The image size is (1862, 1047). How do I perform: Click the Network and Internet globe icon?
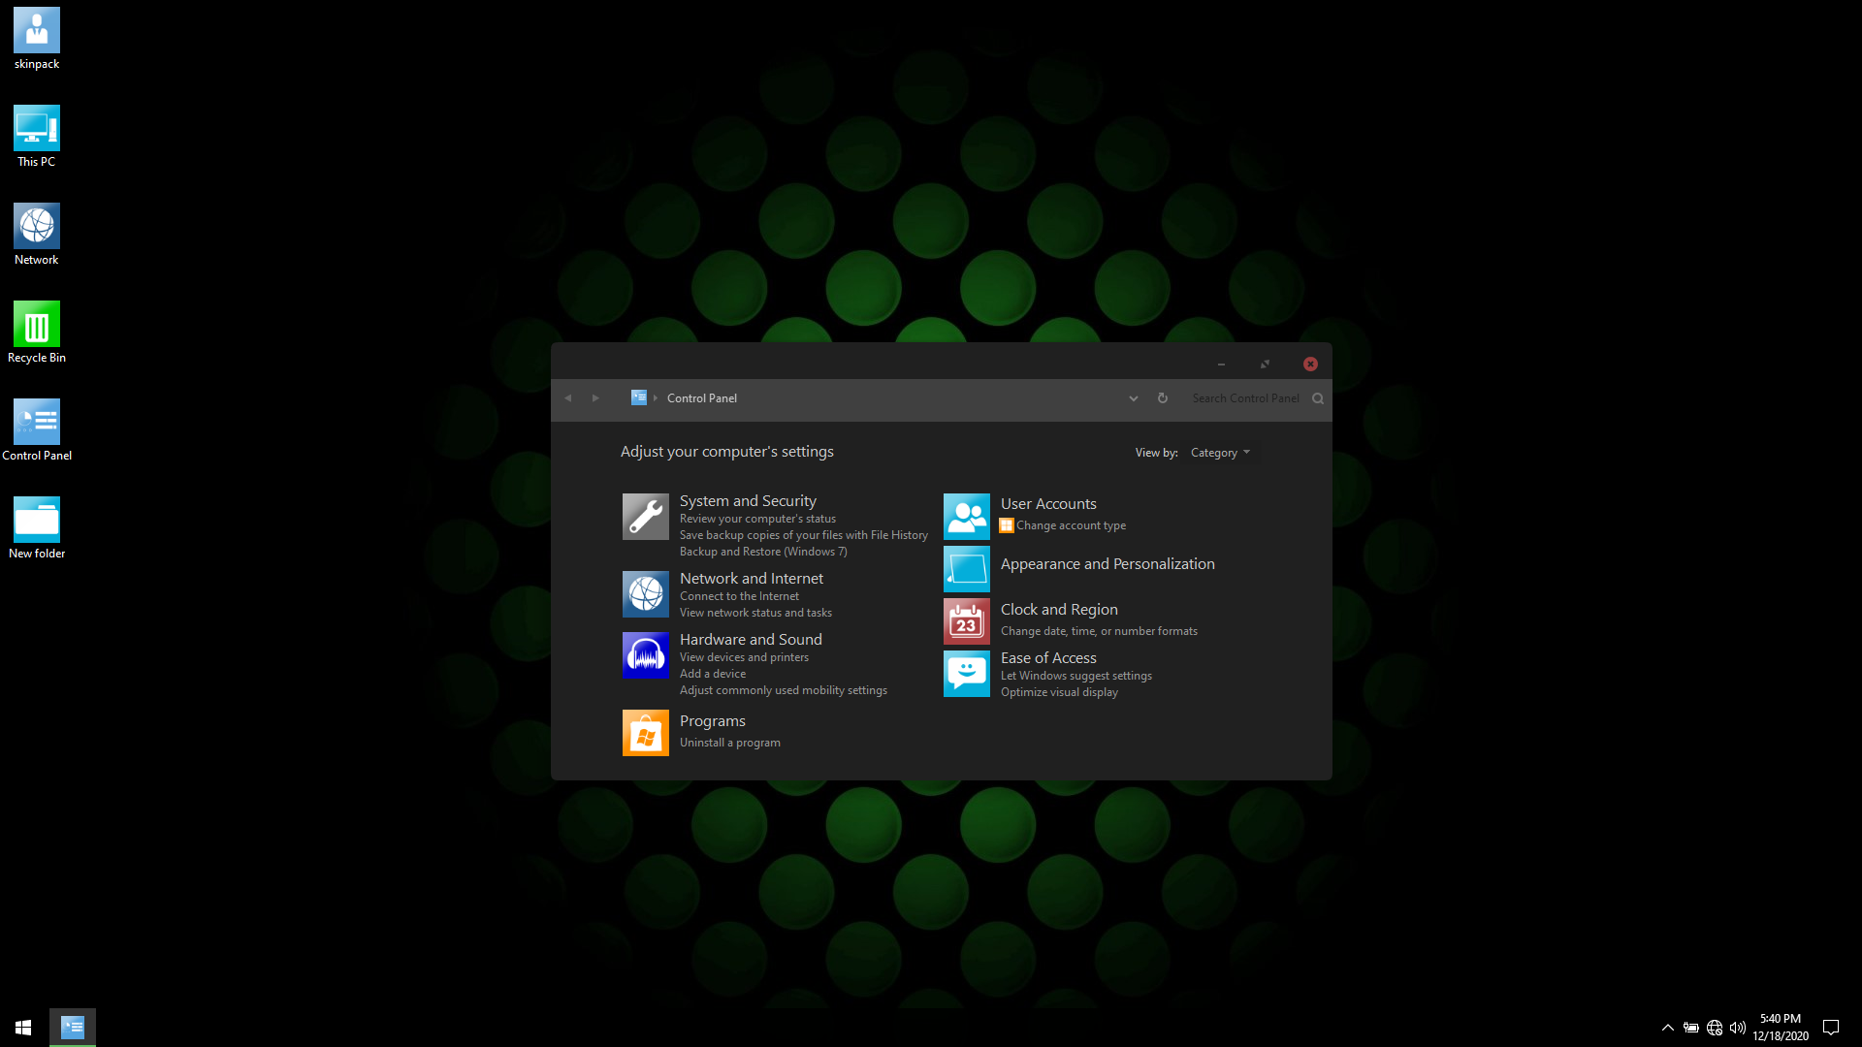click(645, 594)
